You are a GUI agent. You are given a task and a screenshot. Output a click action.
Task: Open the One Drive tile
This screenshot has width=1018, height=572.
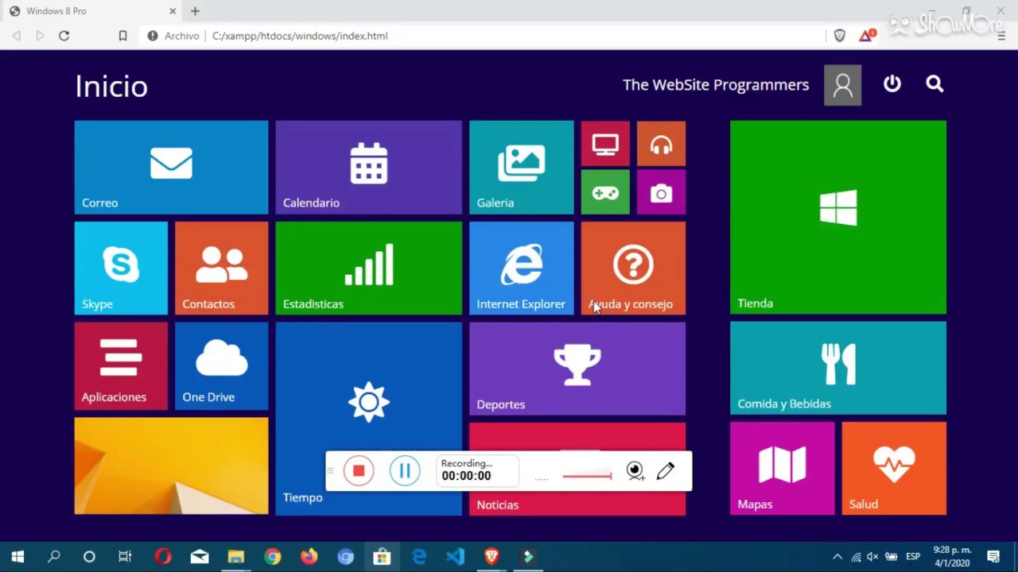coord(221,365)
